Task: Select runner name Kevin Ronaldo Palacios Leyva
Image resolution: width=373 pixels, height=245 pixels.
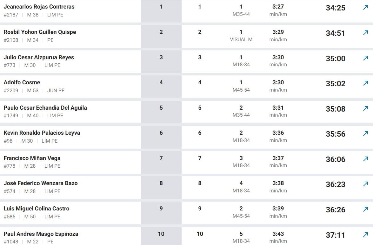Action: (42, 133)
